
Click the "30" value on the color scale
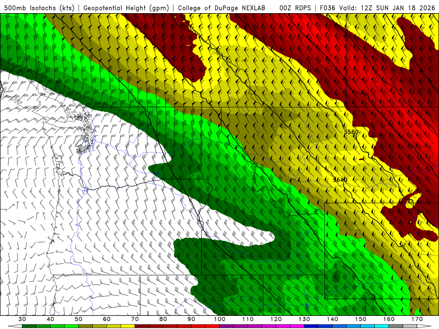pos(22,319)
